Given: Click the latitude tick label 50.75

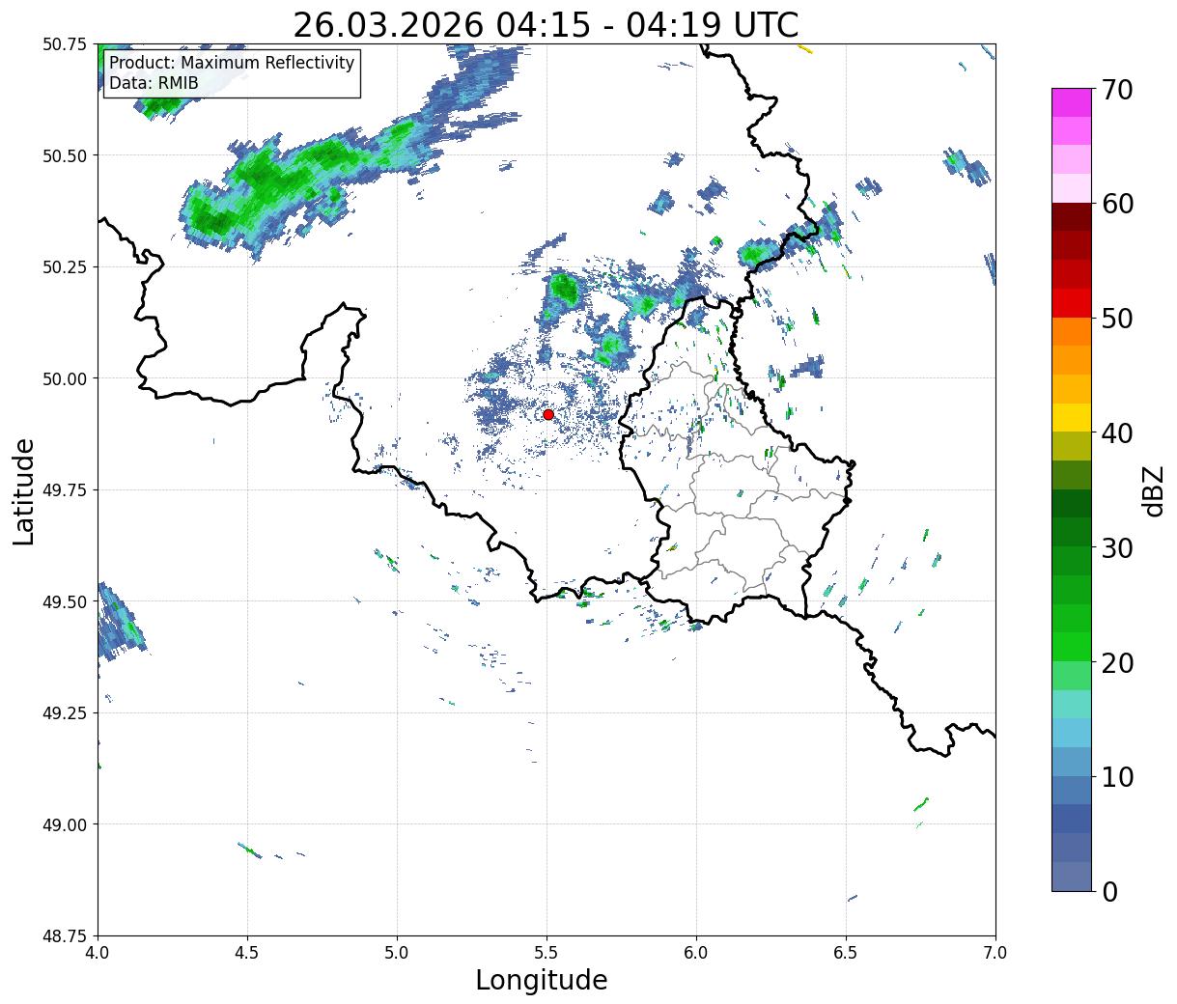Looking at the screenshot, I should pos(65,44).
